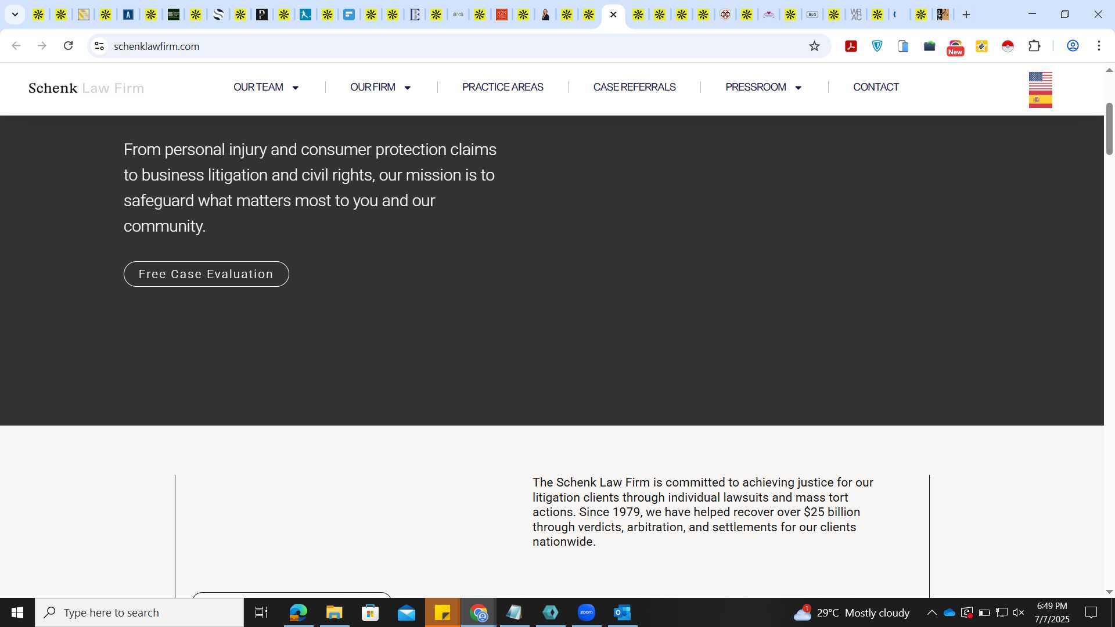Open the Pokeball extension icon
Viewport: 1115px width, 627px height.
[x=1008, y=46]
